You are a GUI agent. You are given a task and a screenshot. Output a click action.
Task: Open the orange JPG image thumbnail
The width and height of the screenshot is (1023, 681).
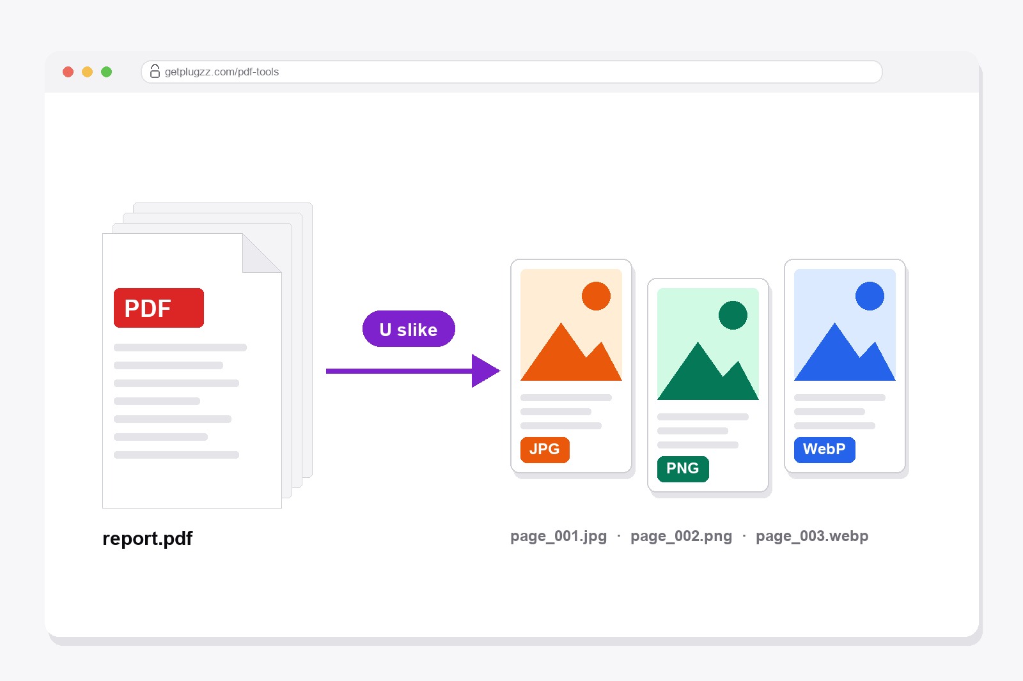pyautogui.click(x=571, y=325)
